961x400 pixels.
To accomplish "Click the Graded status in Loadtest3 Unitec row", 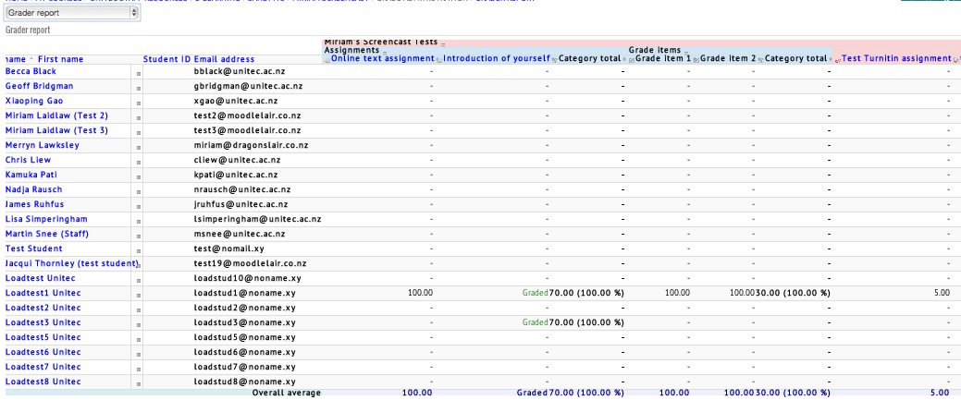I will coord(535,322).
